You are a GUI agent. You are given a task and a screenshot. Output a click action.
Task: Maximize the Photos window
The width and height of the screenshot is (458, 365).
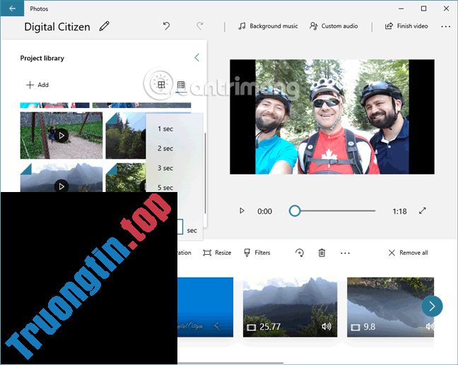click(x=423, y=8)
